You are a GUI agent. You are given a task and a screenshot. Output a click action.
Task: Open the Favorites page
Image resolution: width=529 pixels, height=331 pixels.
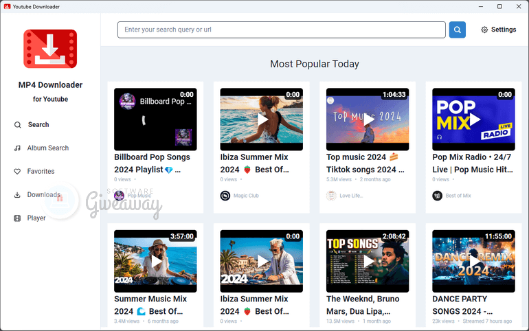[41, 172]
